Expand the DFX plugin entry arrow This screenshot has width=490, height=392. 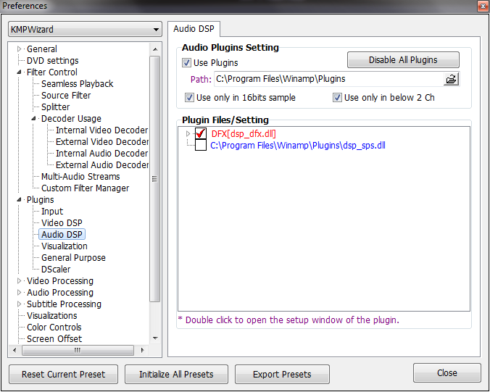(188, 134)
